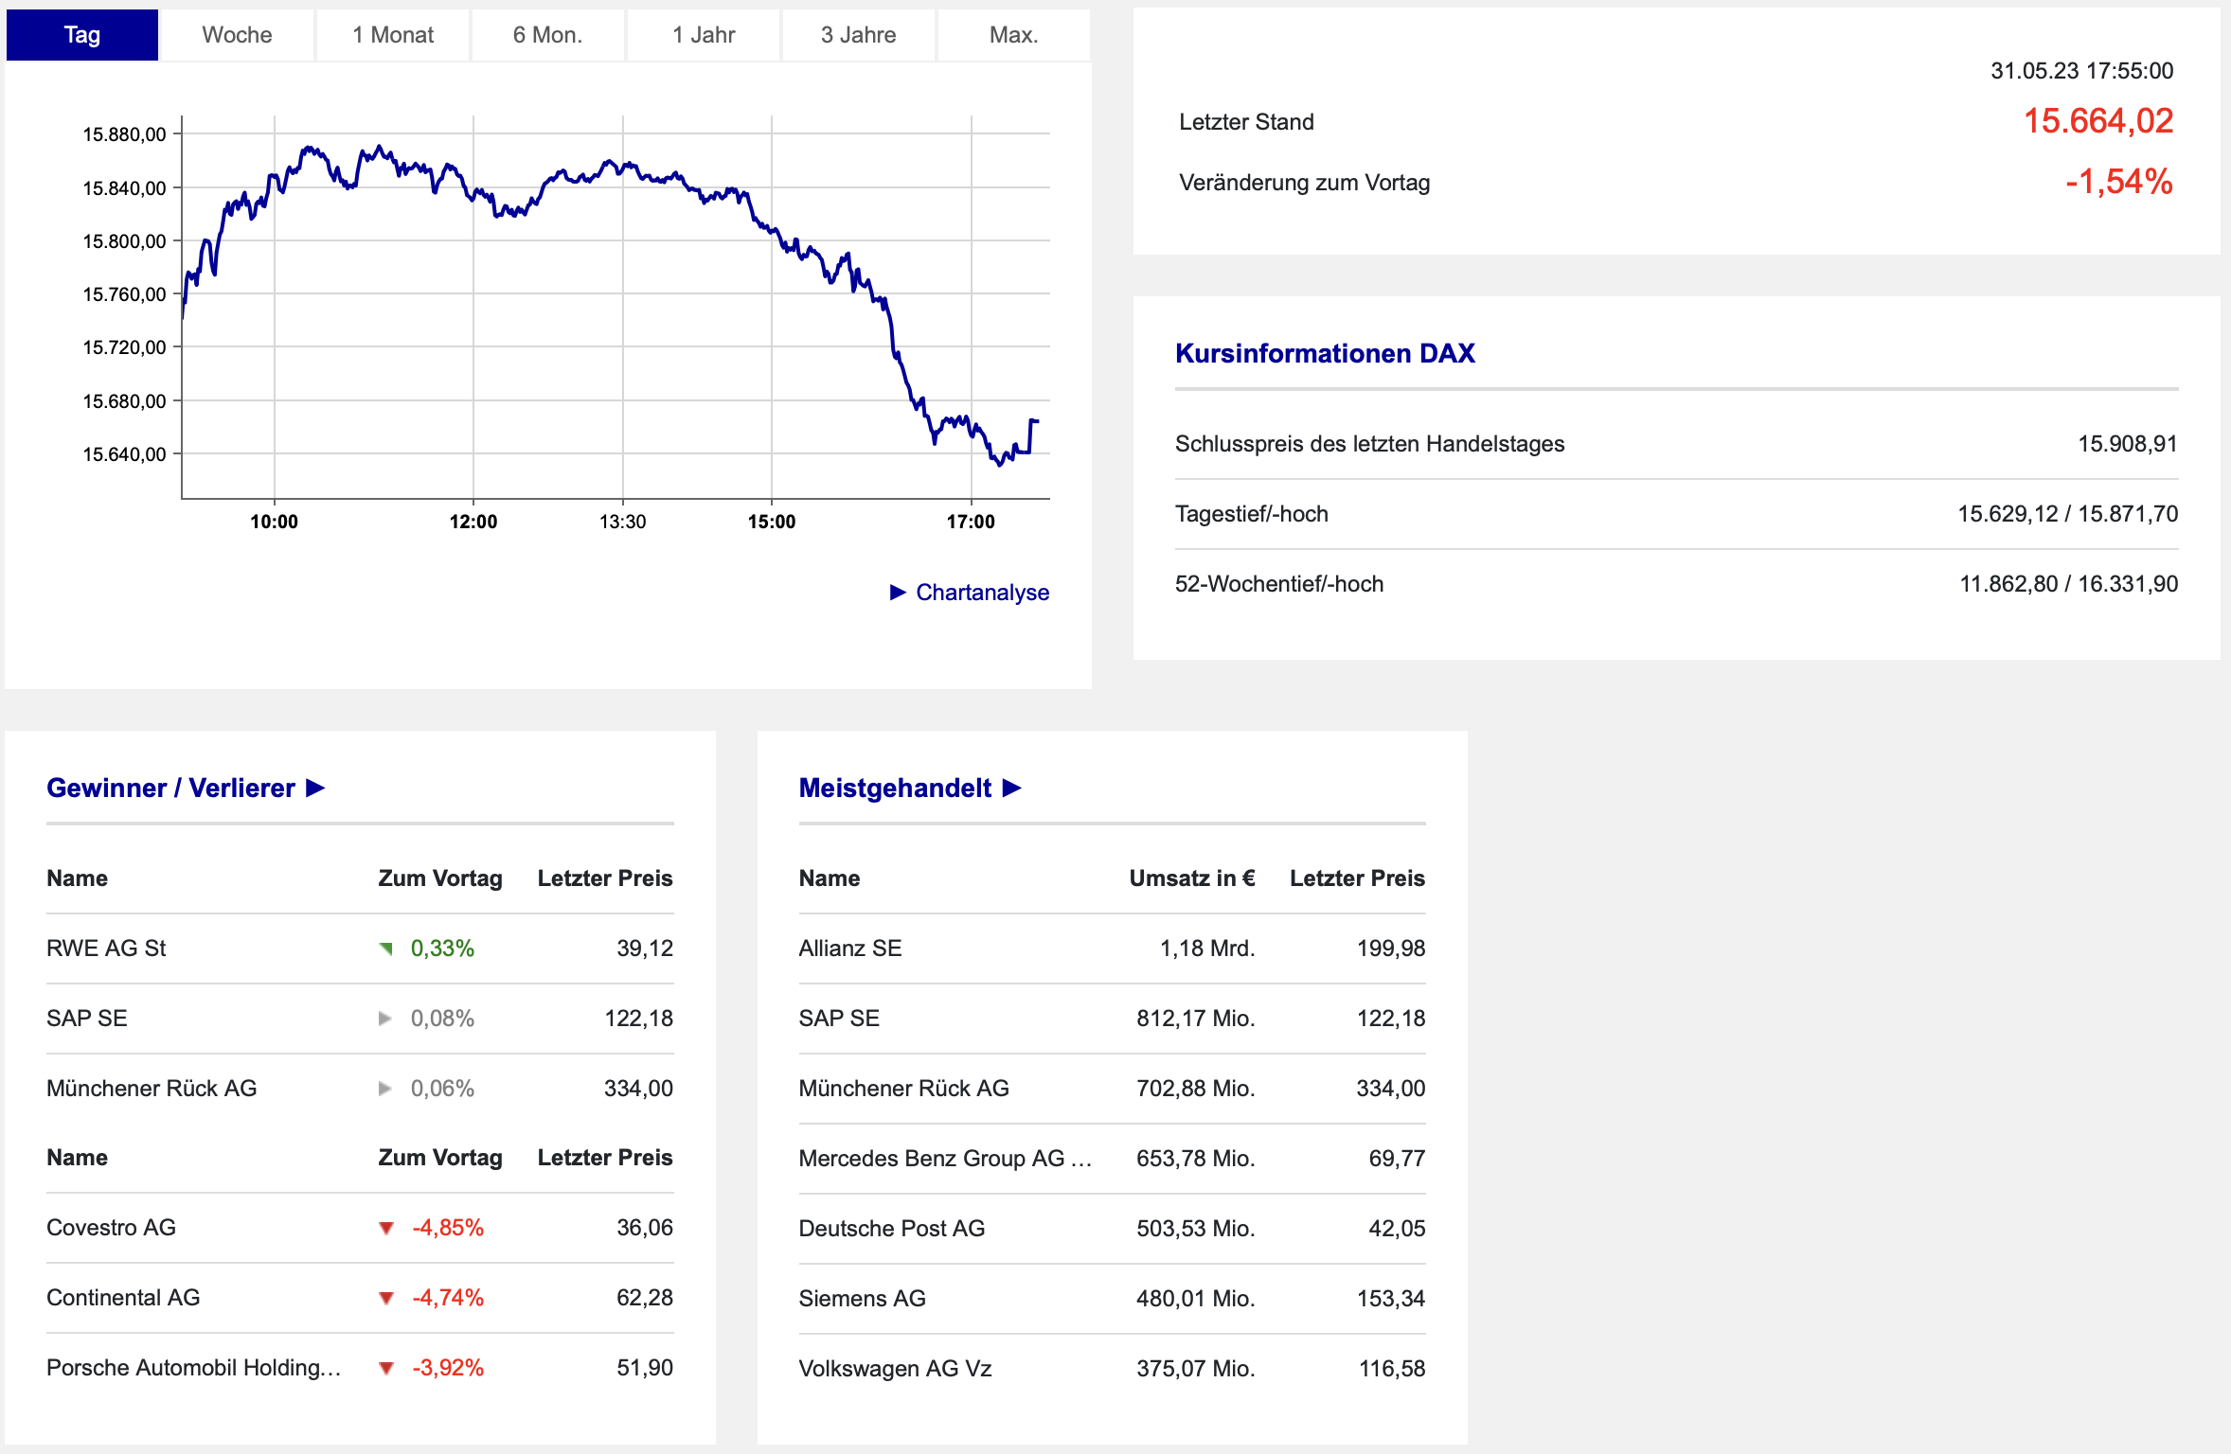Switch chart to 3 Jahre view

[858, 35]
